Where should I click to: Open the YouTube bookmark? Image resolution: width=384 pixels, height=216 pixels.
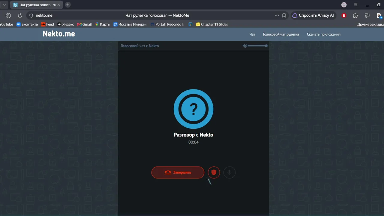point(6,24)
